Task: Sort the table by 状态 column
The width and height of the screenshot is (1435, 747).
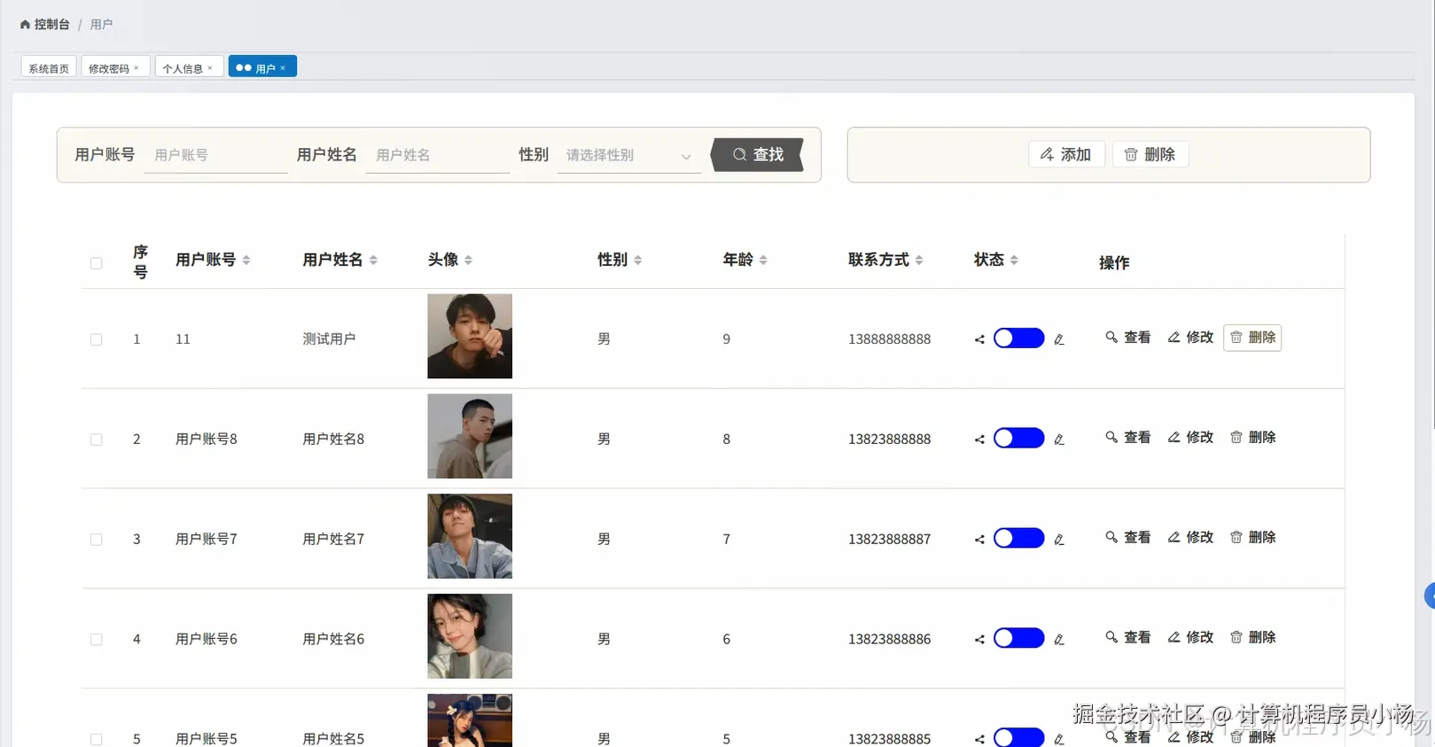Action: [1014, 261]
